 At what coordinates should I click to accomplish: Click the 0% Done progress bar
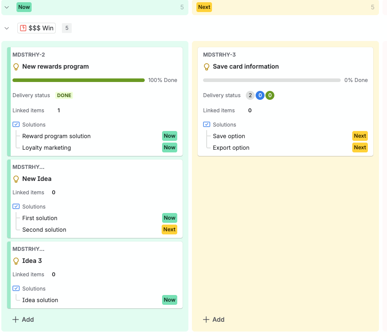click(x=272, y=80)
